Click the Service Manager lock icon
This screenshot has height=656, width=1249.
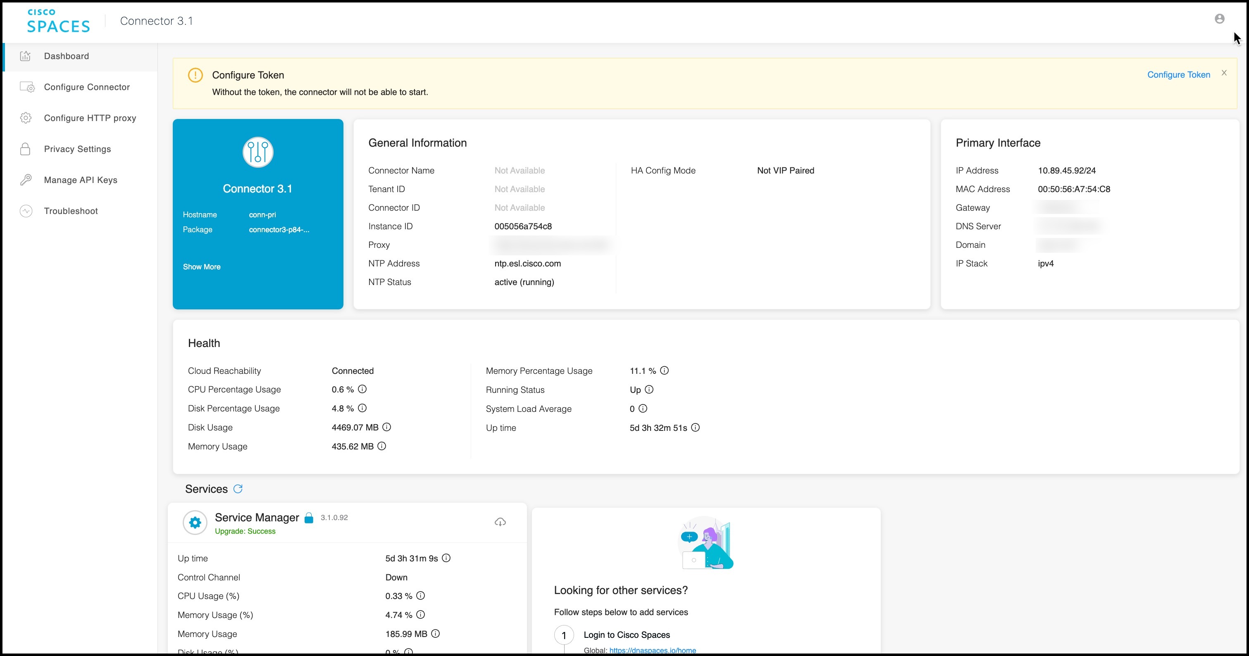point(309,518)
